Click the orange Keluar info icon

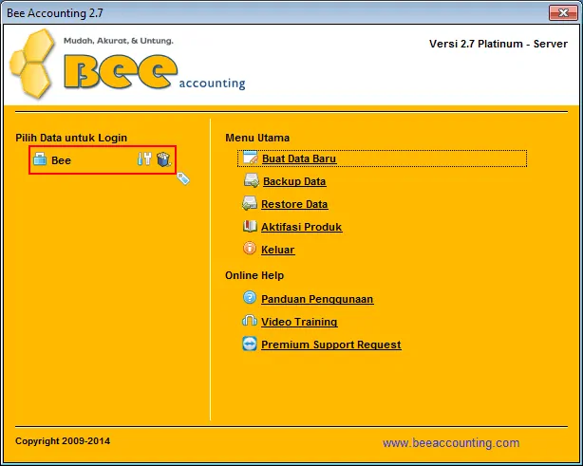pos(250,249)
